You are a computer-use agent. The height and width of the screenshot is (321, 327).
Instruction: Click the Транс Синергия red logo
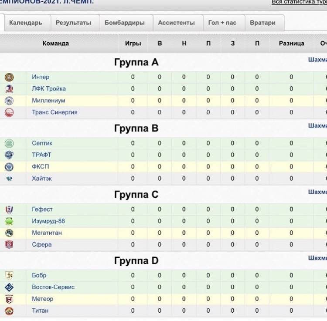(9, 112)
